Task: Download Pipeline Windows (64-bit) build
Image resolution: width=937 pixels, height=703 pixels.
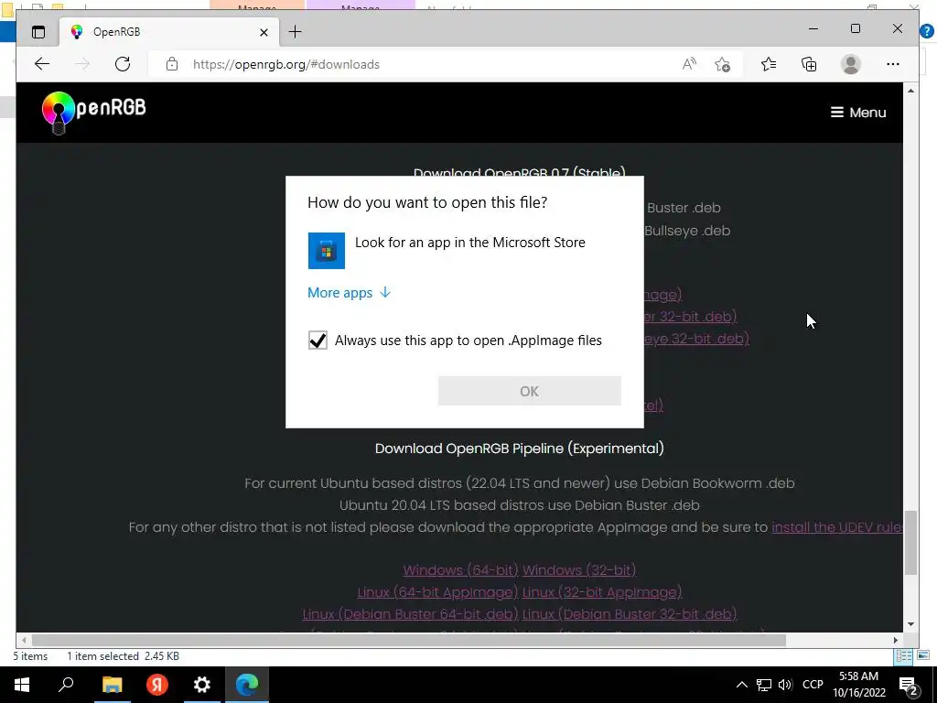Action: coord(461,570)
